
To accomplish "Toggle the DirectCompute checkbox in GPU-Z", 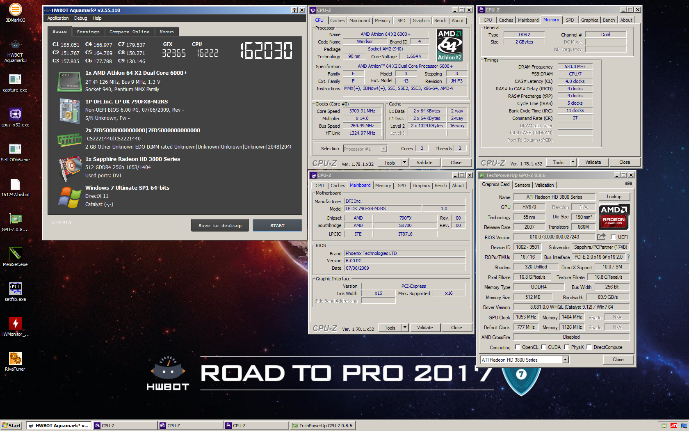I will click(589, 347).
